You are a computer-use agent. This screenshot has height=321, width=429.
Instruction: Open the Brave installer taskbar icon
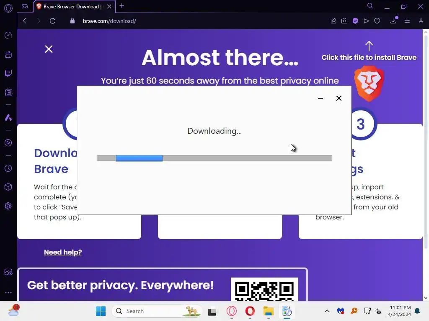pyautogui.click(x=287, y=311)
